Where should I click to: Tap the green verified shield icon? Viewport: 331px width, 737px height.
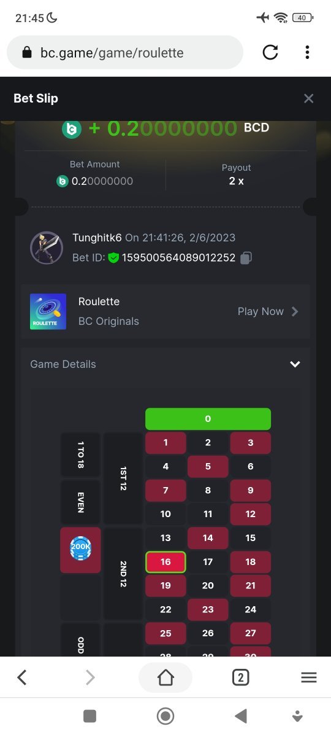tap(113, 258)
